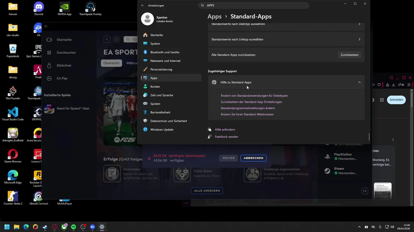
Task: Open Zeit und Sprache settings
Action: click(171, 95)
